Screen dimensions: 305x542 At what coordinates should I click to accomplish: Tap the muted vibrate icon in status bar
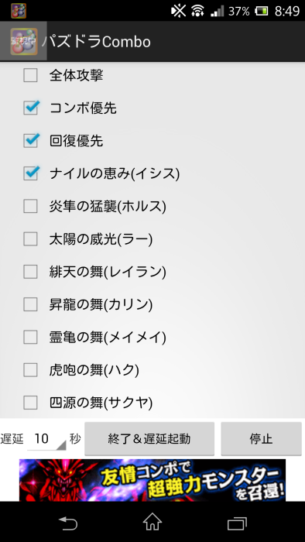coord(178,11)
